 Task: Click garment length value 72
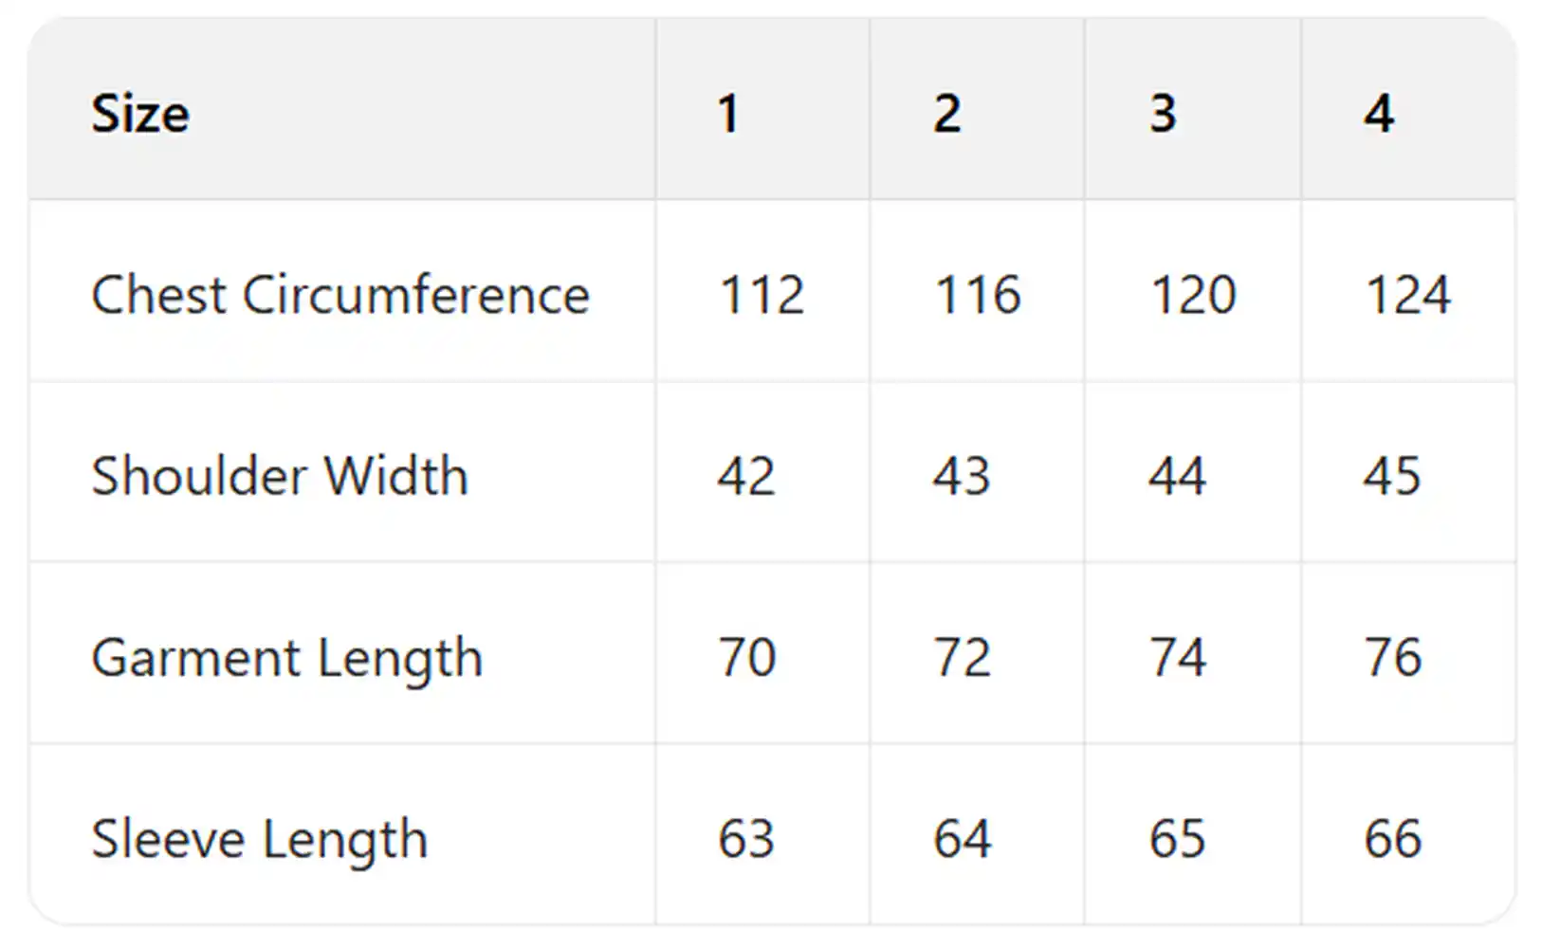pos(962,657)
